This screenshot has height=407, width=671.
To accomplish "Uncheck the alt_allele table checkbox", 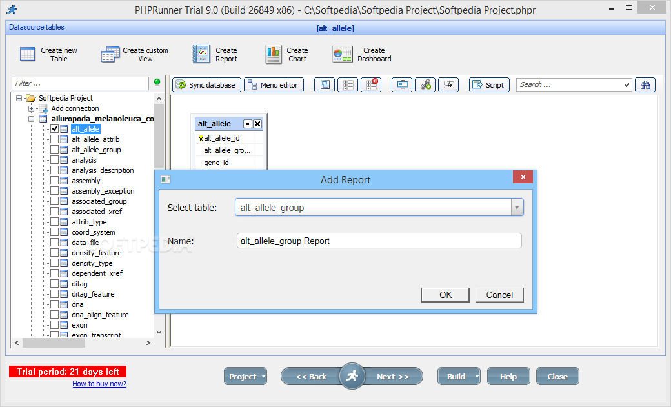I will pyautogui.click(x=54, y=128).
